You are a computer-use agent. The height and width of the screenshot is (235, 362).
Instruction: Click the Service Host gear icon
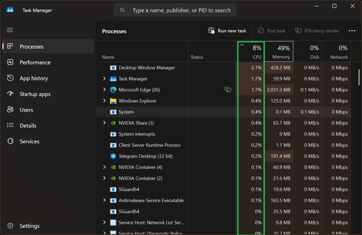113,222
